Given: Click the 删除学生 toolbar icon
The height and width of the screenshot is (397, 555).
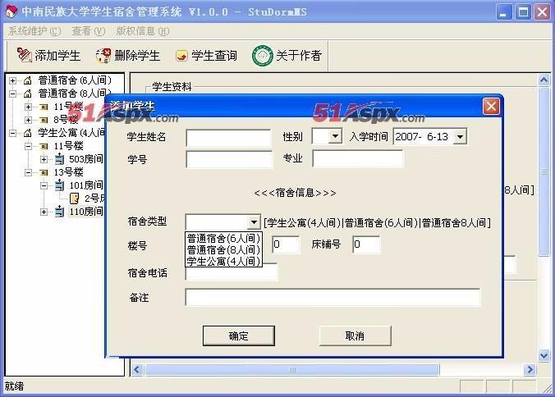Looking at the screenshot, I should [103, 56].
